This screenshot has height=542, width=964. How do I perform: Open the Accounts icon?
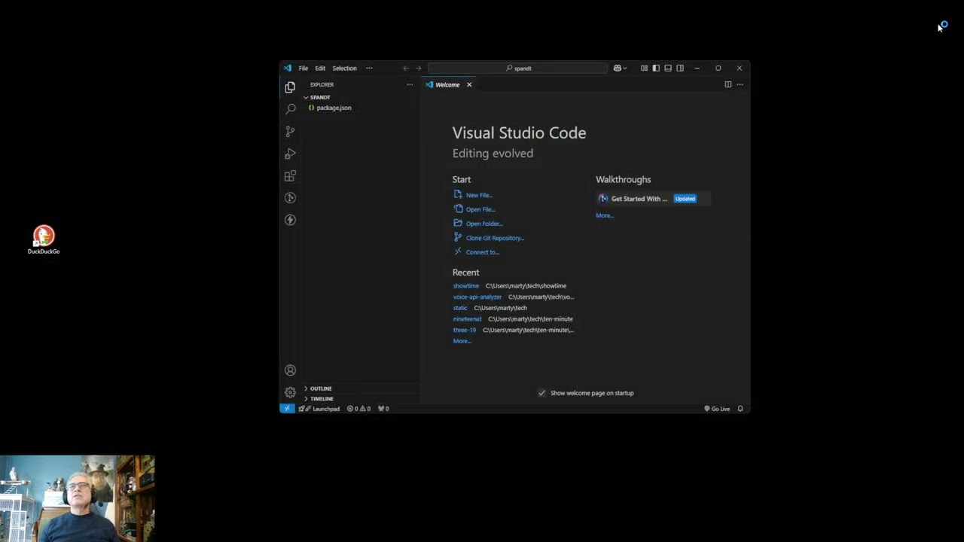pos(290,370)
